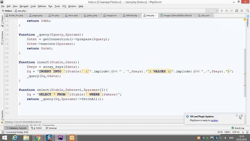This screenshot has width=250, height=141.
Task: Open the Favorites tool window sidebar button
Action: [2, 117]
